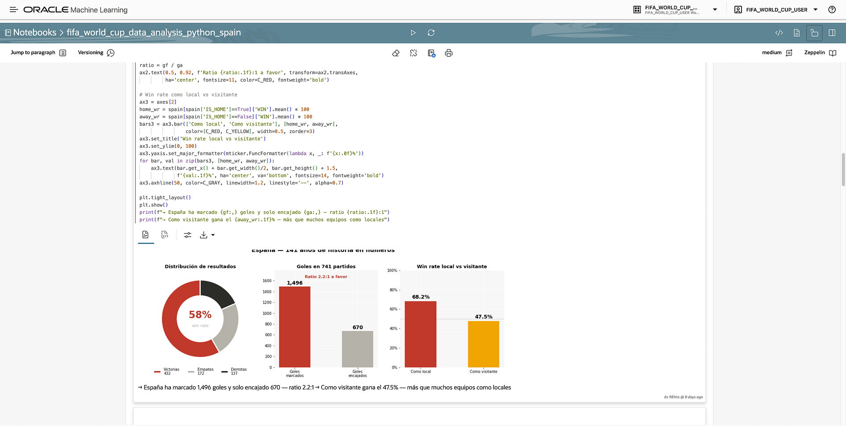Viewport: 846px width, 426px height.
Task: Click the yellow 47.5% Como visitante bar
Action: point(483,344)
